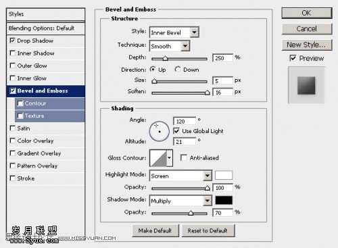Click the Make Default button

[155, 230]
